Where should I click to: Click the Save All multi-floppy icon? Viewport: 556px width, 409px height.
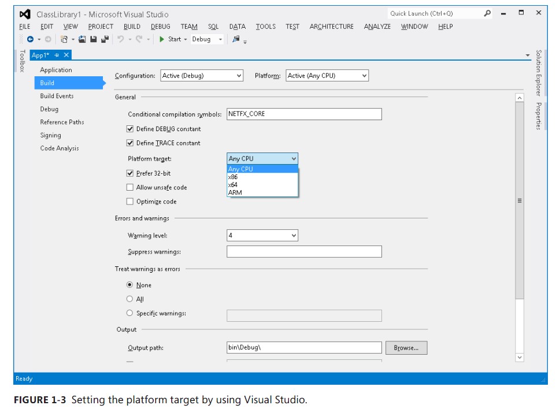click(105, 39)
